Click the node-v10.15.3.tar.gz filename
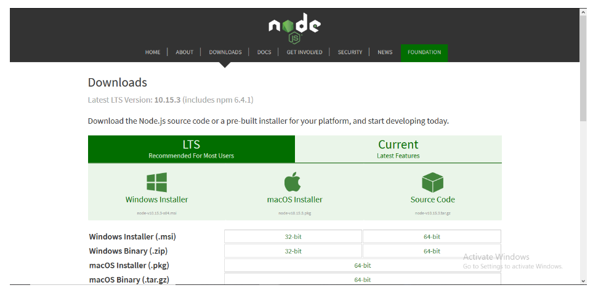Screen dimensions: 601x293 [x=432, y=213]
